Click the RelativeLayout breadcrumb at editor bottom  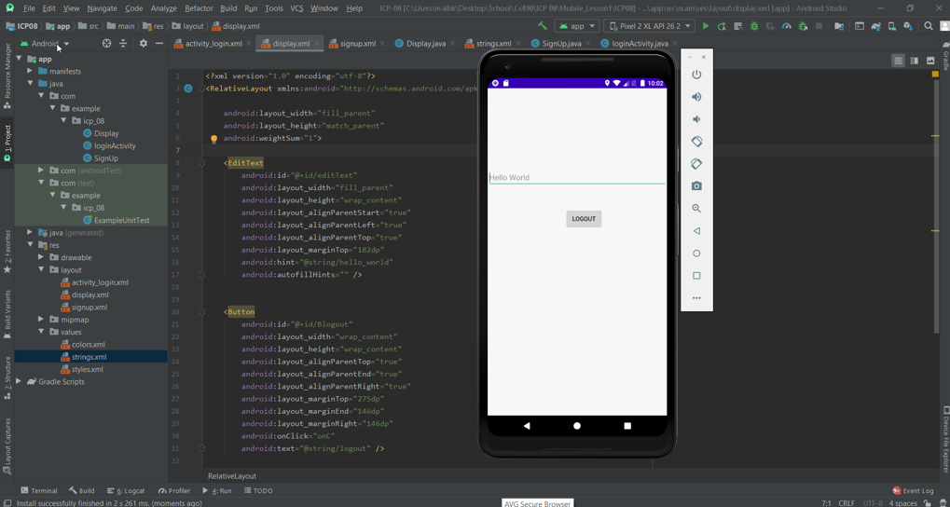(232, 476)
